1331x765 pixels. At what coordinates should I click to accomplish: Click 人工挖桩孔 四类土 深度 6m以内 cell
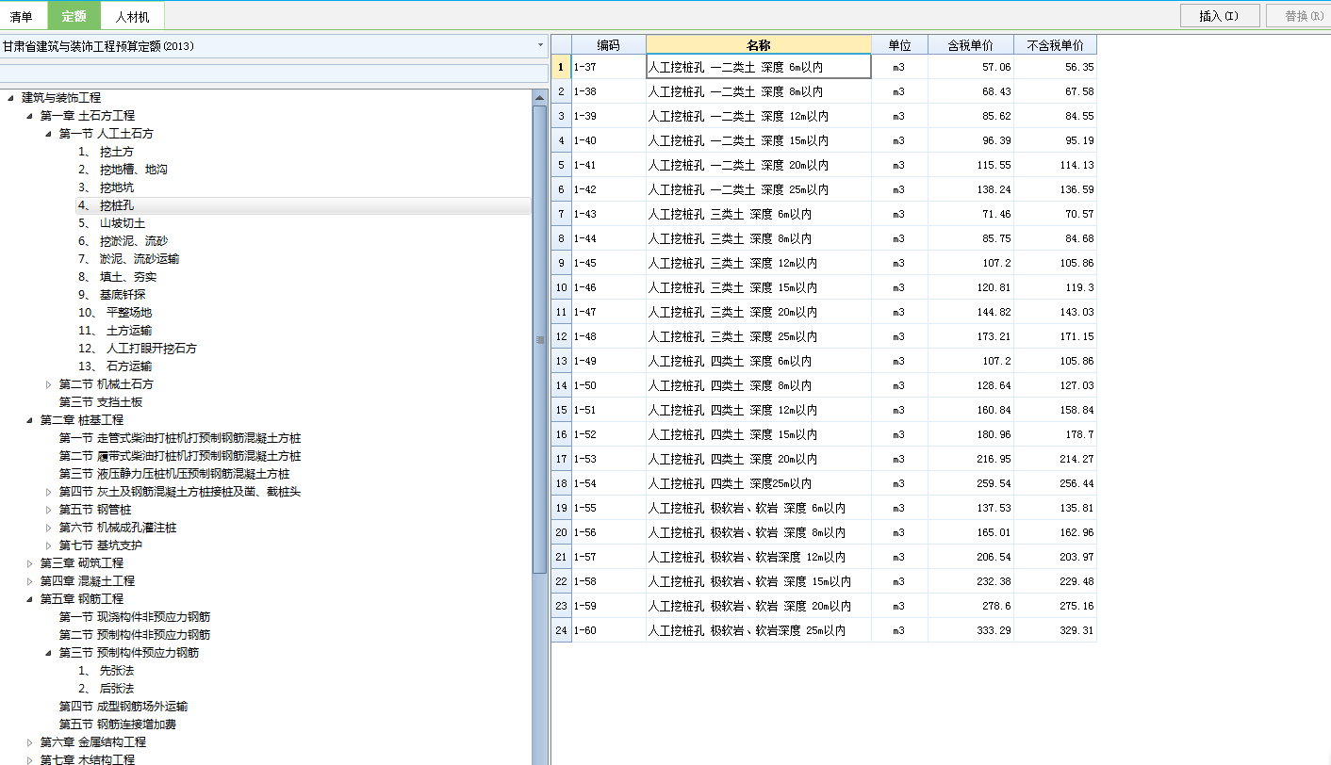759,361
